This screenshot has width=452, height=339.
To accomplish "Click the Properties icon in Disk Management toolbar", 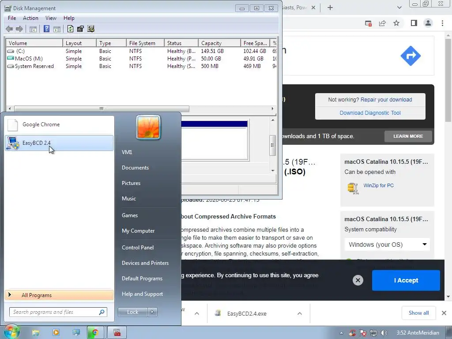I will 80,29.
